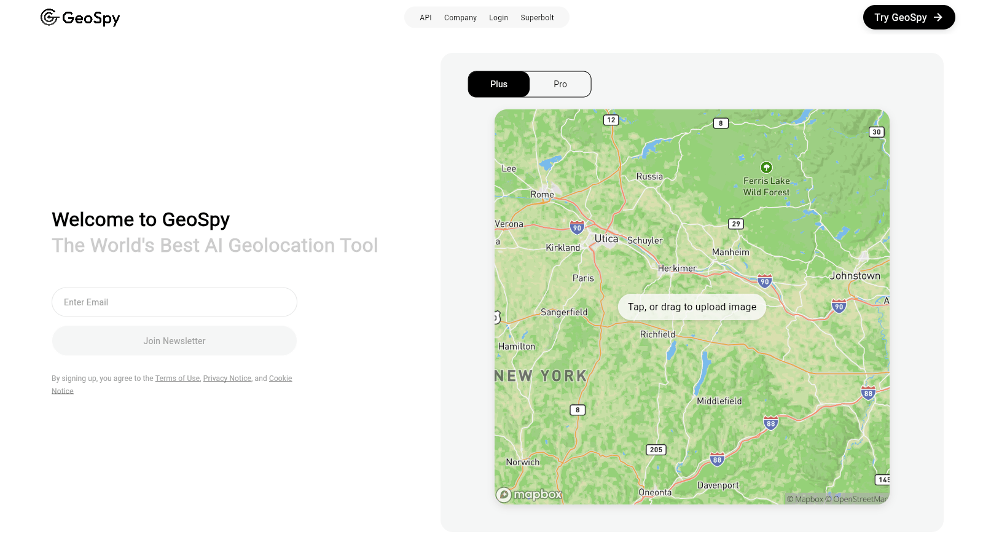Click the Hamilton label on map

point(517,347)
